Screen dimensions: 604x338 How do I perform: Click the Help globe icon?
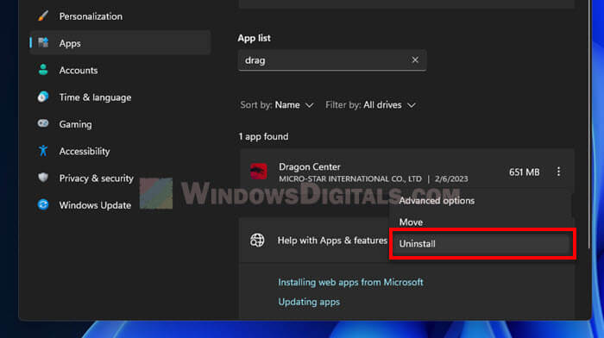click(x=257, y=241)
